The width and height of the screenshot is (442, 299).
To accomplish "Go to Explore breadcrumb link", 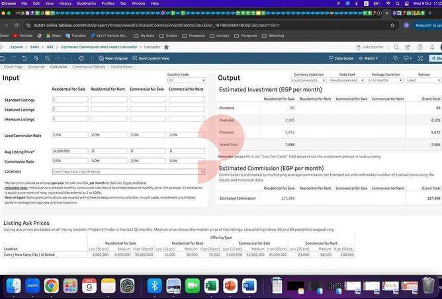I will pyautogui.click(x=17, y=47).
